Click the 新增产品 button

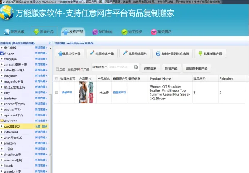171,68
